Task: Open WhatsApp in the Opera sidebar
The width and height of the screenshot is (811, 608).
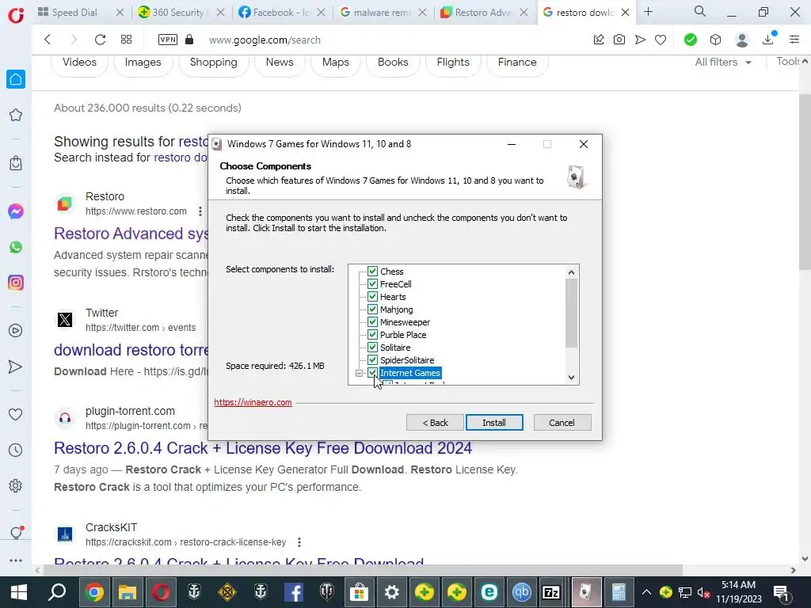Action: pos(16,247)
